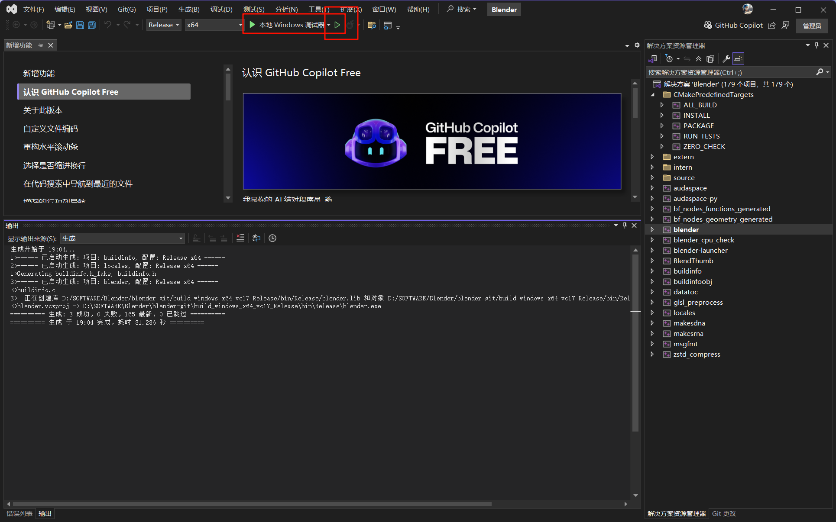Click Open File folder icon
This screenshot has width=836, height=522.
point(68,25)
